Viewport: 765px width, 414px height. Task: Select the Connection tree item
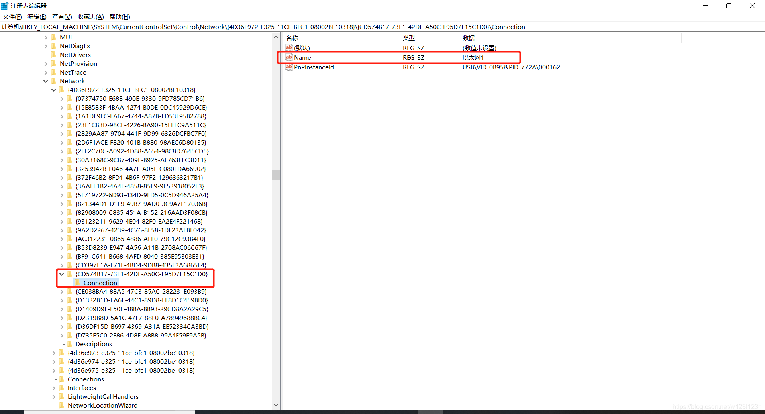pyautogui.click(x=100, y=283)
